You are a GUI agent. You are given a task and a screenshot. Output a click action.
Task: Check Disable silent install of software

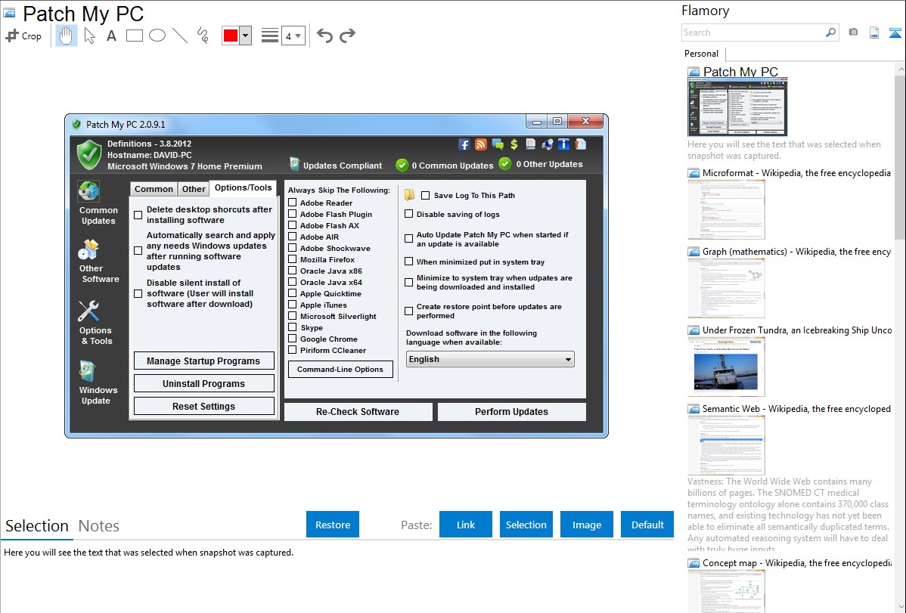(138, 293)
